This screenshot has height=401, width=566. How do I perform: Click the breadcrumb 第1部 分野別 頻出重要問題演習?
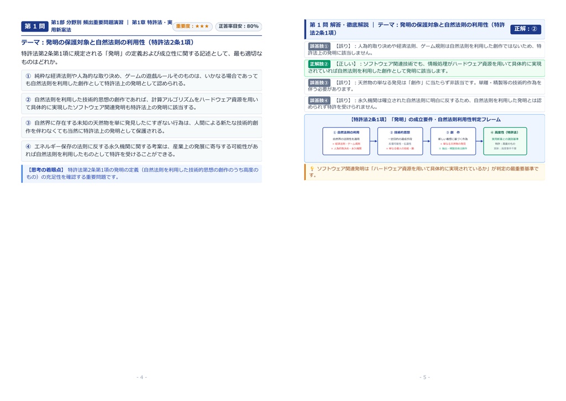pyautogui.click(x=87, y=22)
